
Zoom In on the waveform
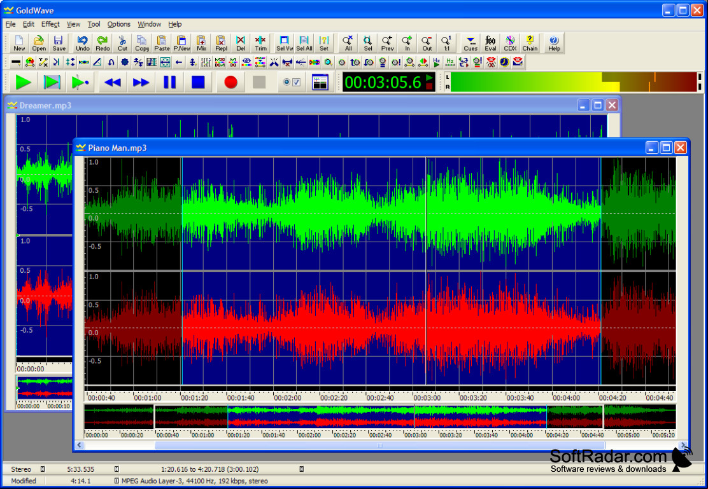[407, 43]
